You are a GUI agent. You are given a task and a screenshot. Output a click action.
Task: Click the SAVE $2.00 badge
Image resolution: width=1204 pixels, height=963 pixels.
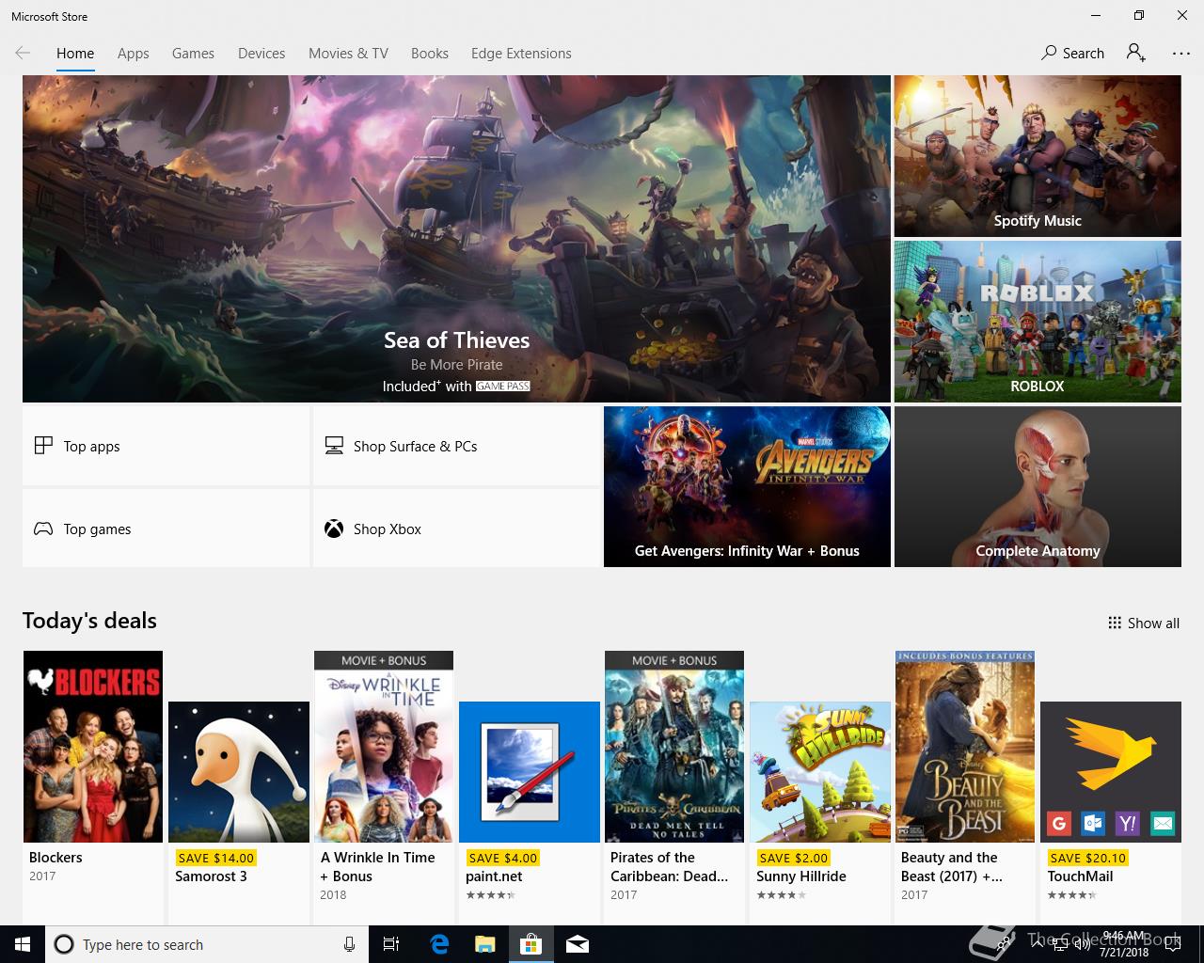(793, 858)
